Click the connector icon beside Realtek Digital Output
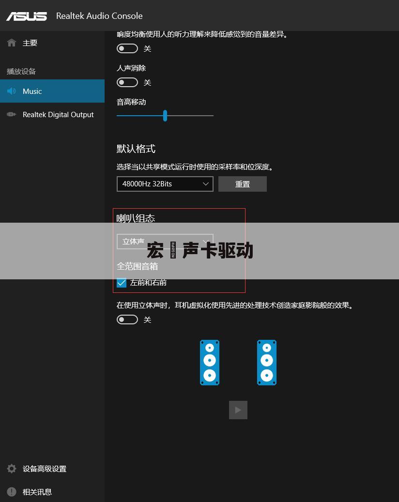 12,114
